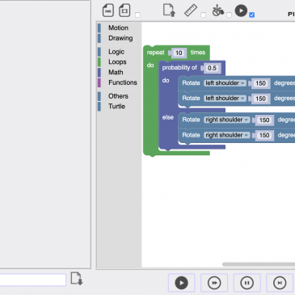Image resolution: width=295 pixels, height=295 pixels.
Task: Click the fast-forward button in bottom controls
Action: click(214, 283)
